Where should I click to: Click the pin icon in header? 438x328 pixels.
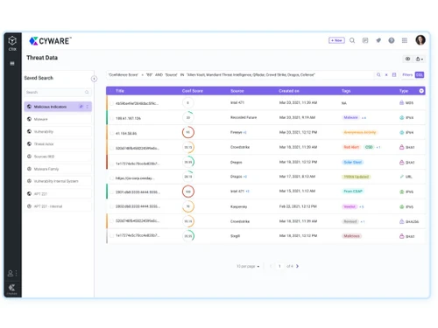click(x=378, y=40)
